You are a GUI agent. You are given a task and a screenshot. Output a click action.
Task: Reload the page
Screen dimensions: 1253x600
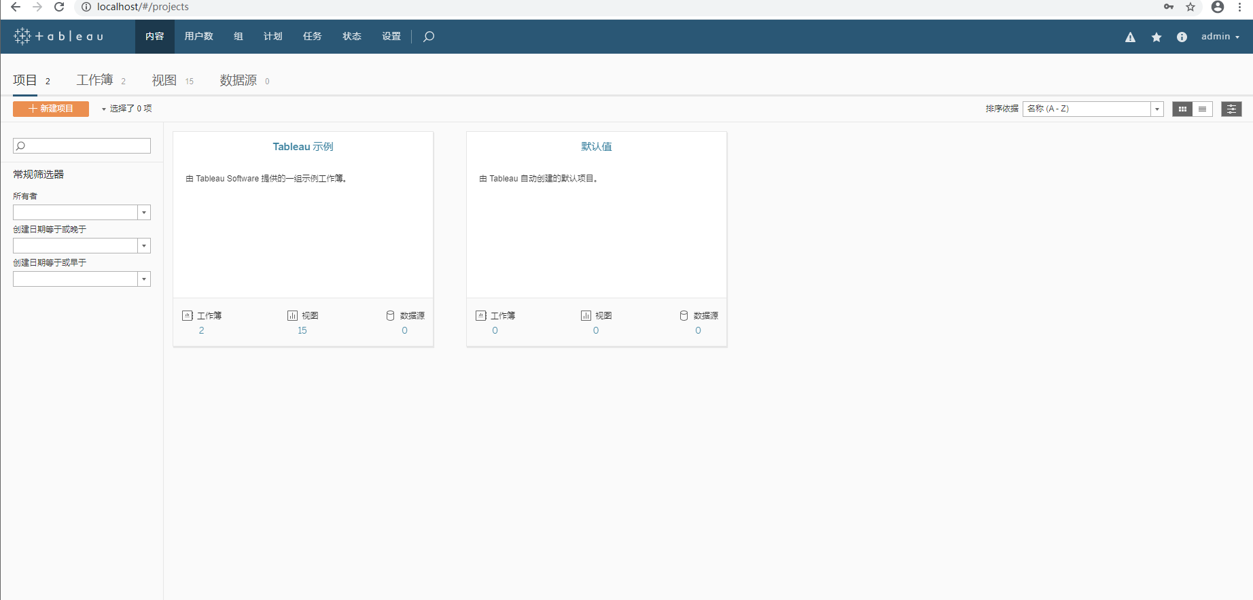59,7
